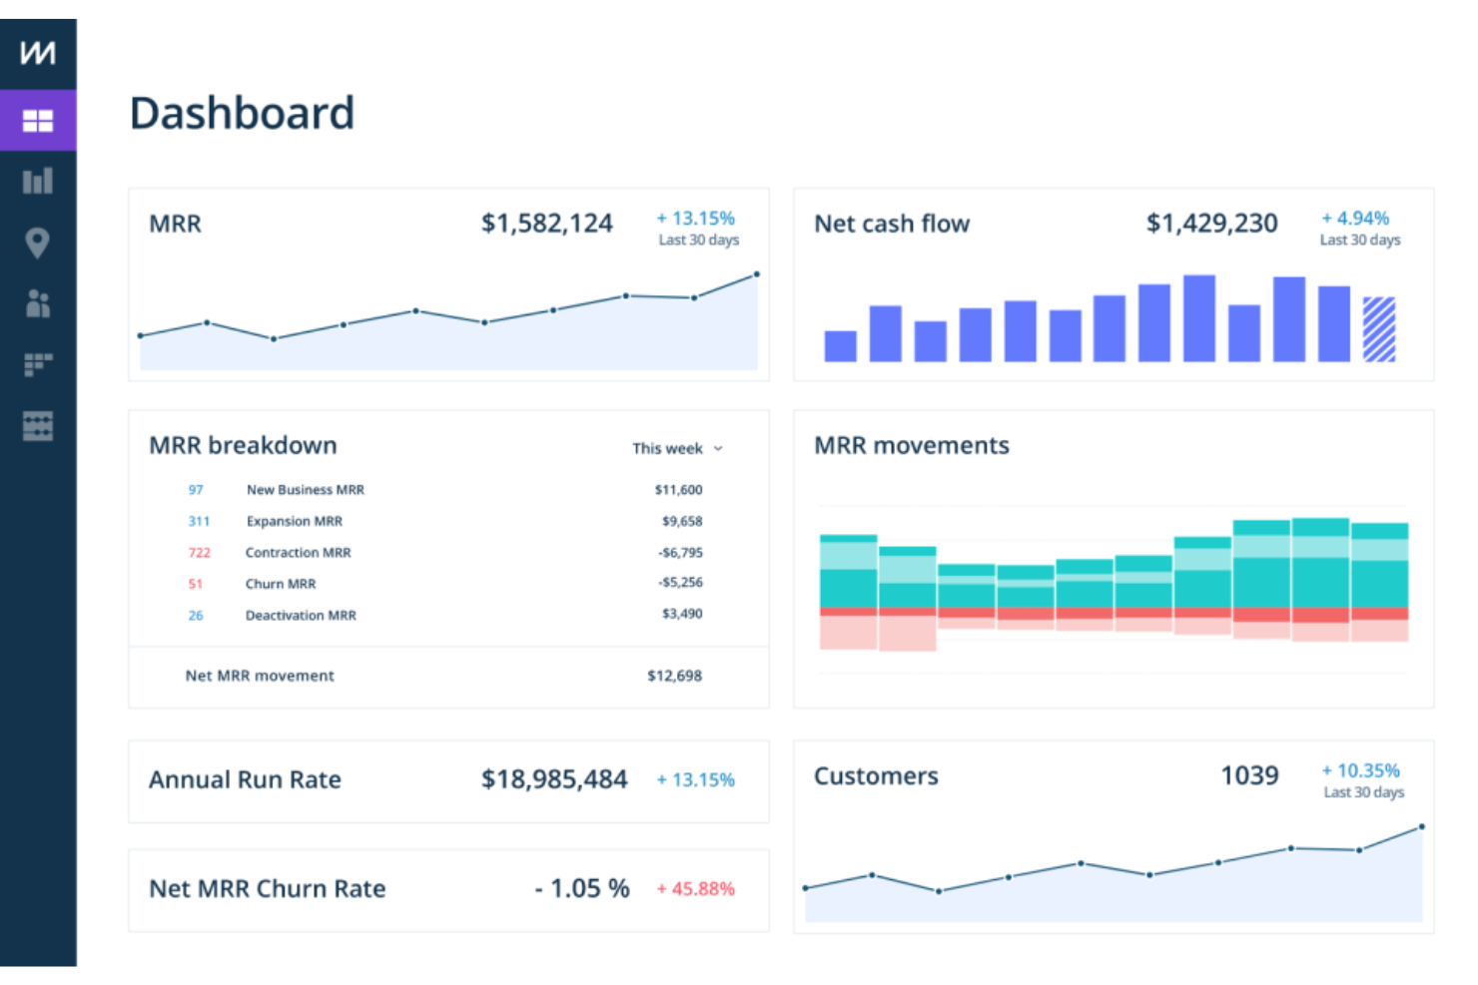Click the last stacked bar in MRR movements
This screenshot has width=1478, height=985.
pyautogui.click(x=1379, y=582)
